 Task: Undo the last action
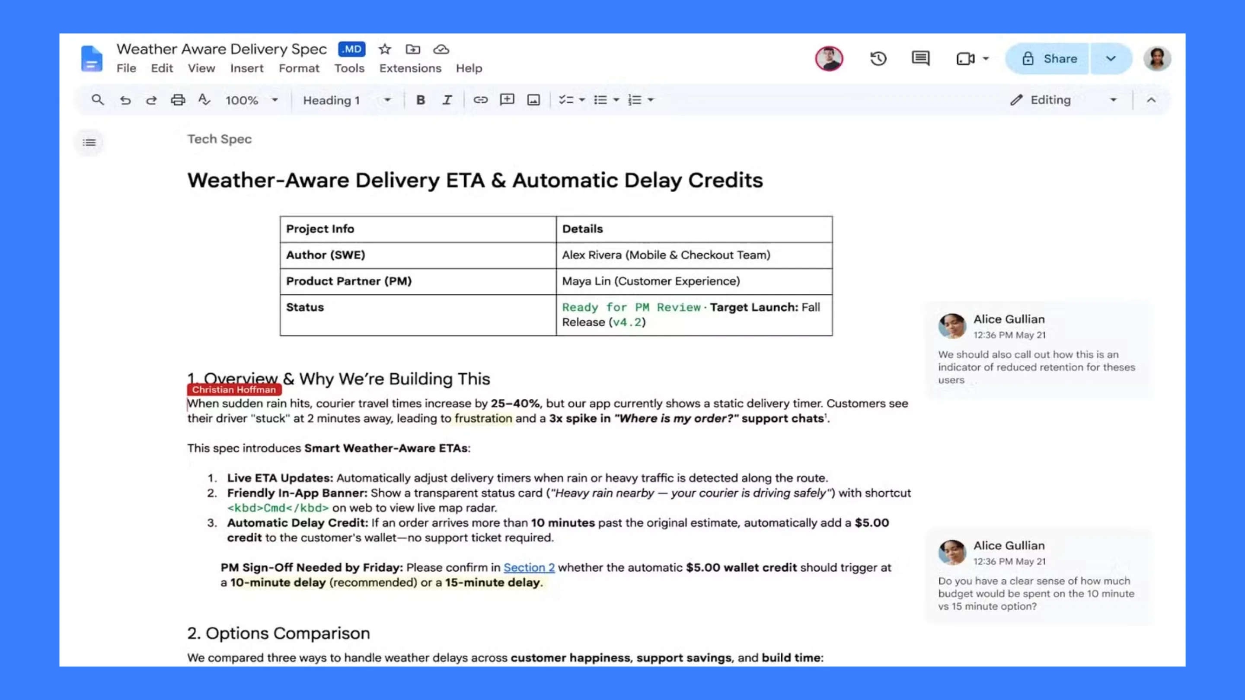click(x=125, y=100)
